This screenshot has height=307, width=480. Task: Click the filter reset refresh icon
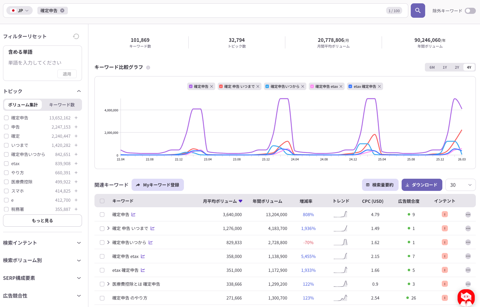click(76, 36)
